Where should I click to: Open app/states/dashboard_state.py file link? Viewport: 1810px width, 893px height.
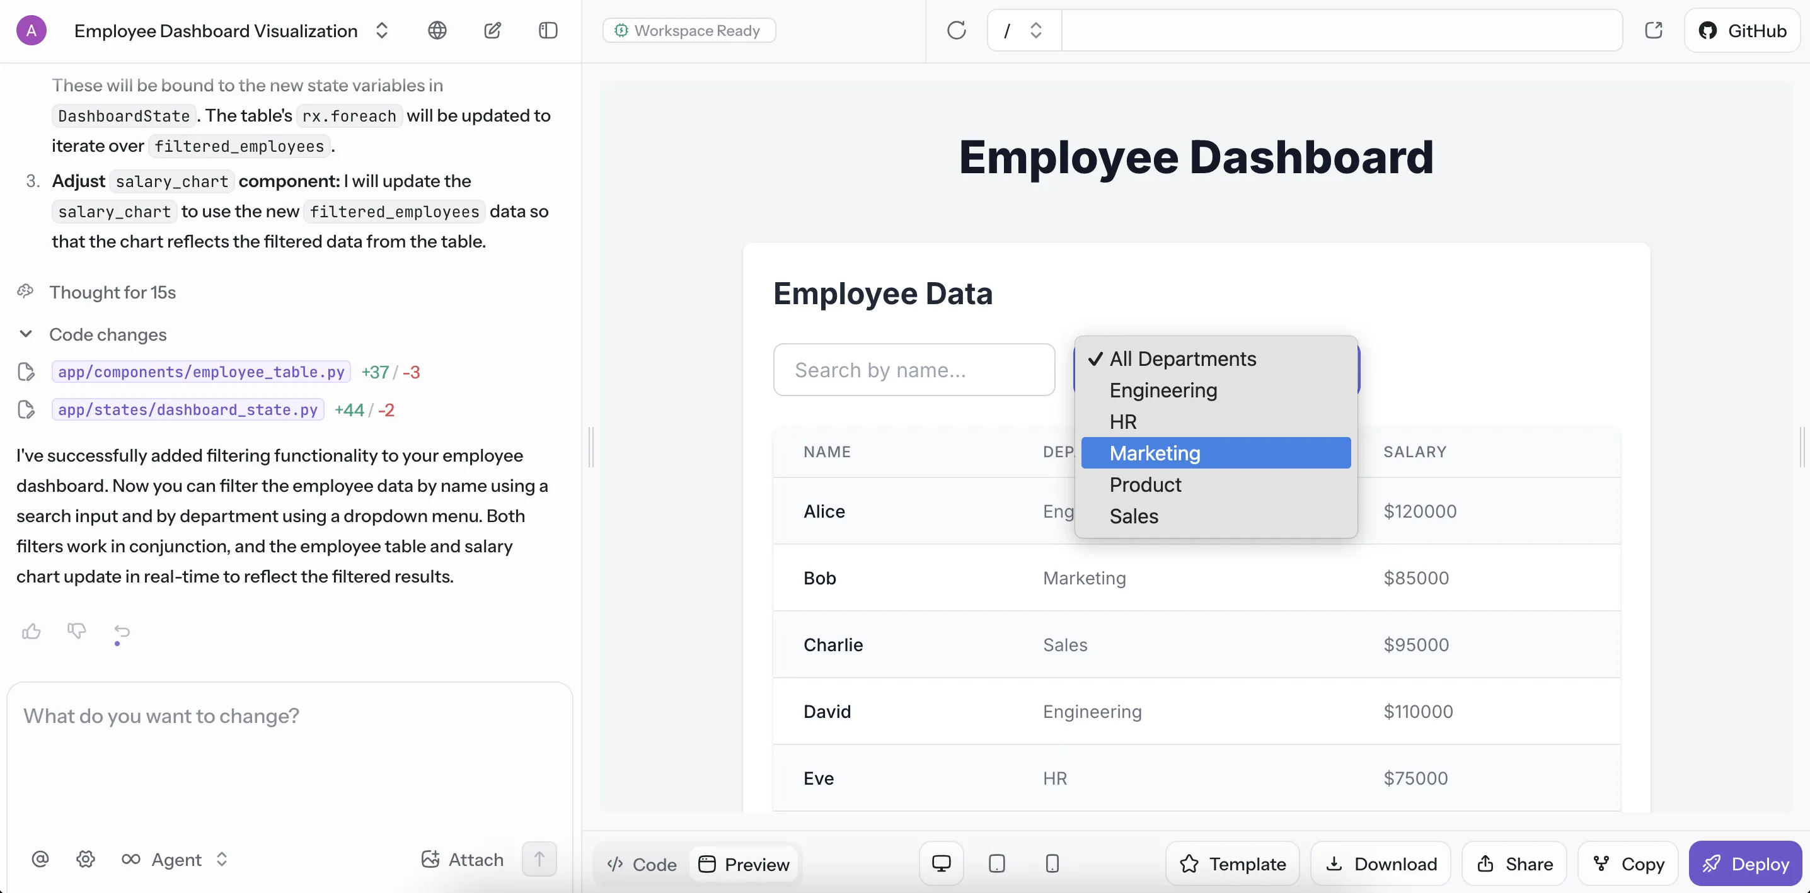[x=188, y=409]
